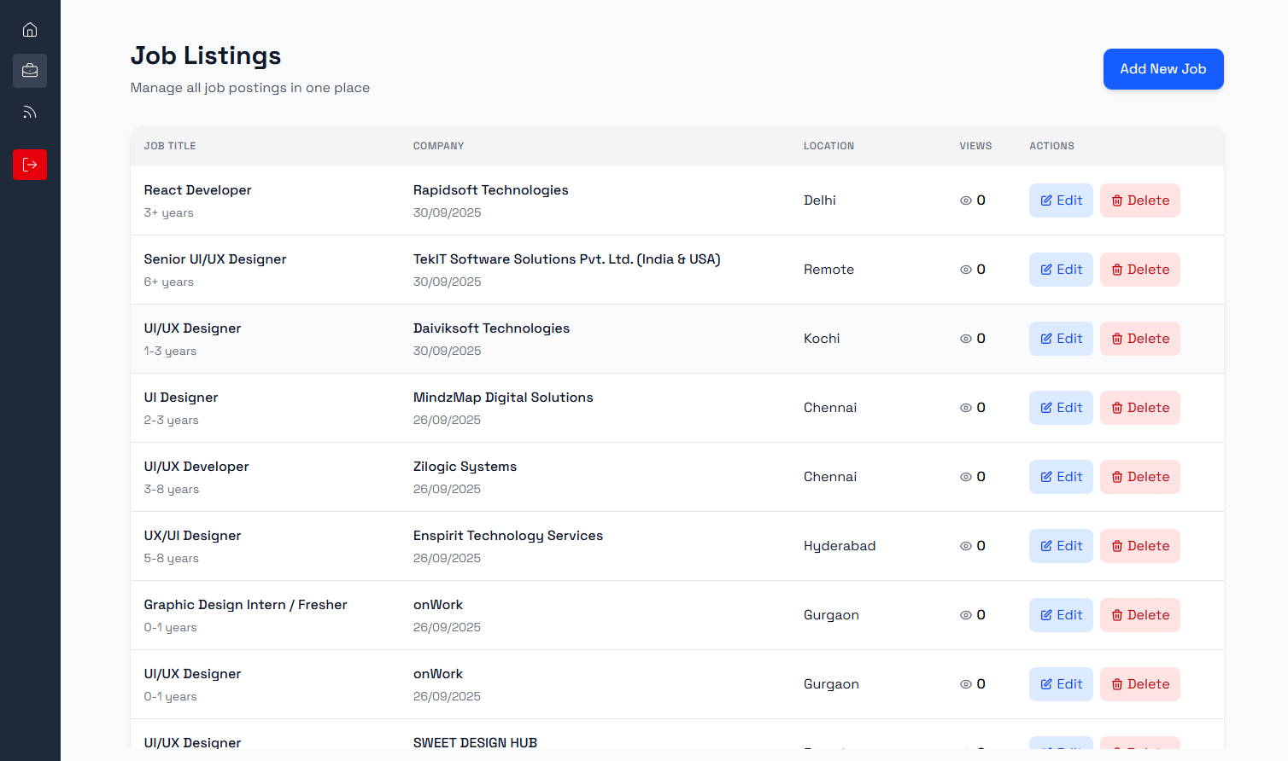Click Add New Job button
1288x761 pixels.
tap(1163, 69)
